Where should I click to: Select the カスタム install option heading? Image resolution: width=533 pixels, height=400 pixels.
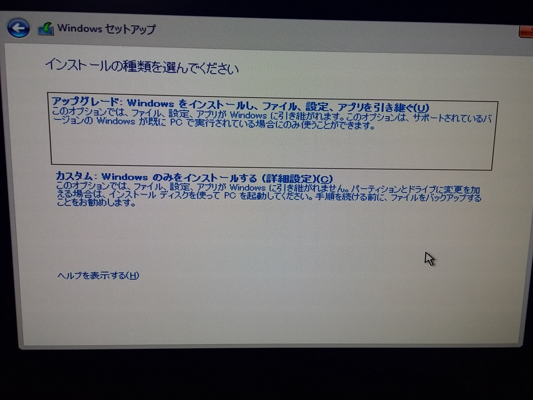point(74,176)
